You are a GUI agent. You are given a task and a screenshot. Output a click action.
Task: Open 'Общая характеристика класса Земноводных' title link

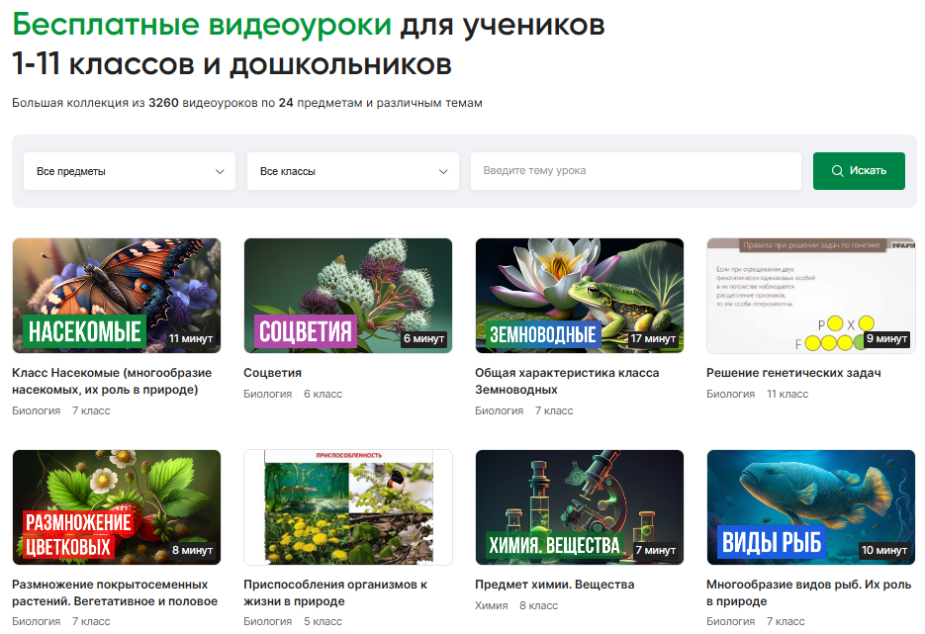(x=567, y=381)
